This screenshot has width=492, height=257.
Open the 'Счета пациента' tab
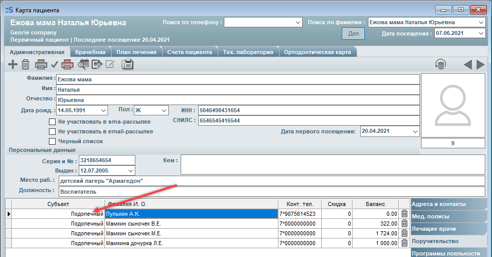click(x=190, y=52)
